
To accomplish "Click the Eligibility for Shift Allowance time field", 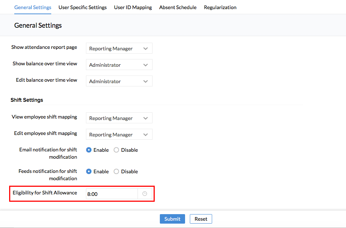I will click(x=112, y=194).
